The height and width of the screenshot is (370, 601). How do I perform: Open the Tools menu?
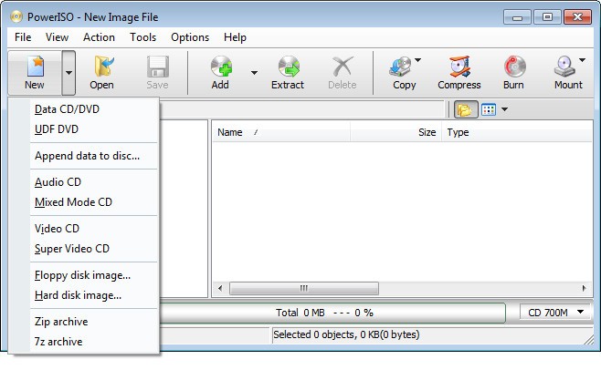142,37
